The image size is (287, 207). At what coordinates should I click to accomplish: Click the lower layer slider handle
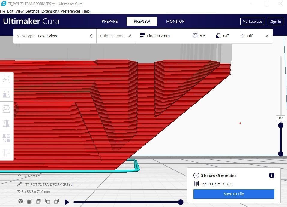pos(281,154)
